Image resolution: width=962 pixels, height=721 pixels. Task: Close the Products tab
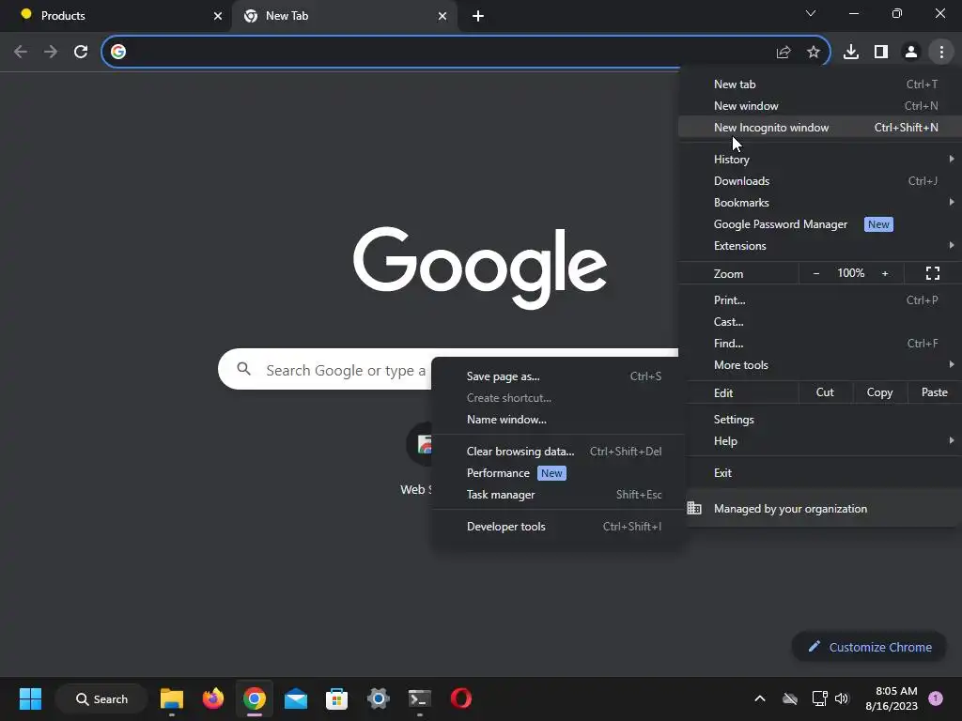coord(218,16)
